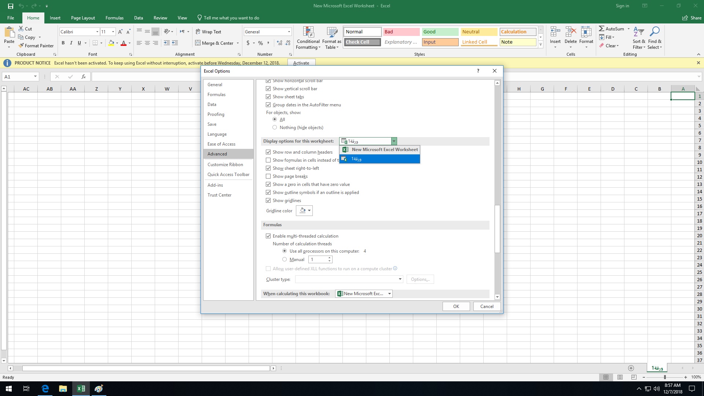Collapse the worksheet display options dropdown

(x=394, y=141)
